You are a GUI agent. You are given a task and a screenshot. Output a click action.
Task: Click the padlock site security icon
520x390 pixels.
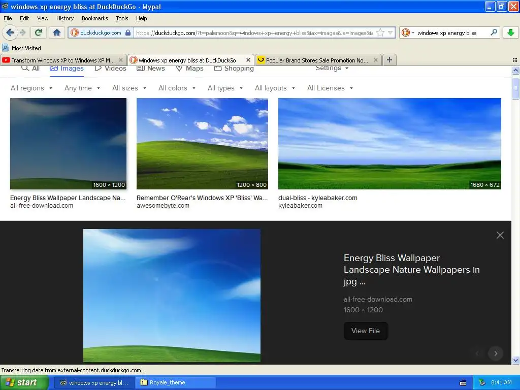[128, 32]
